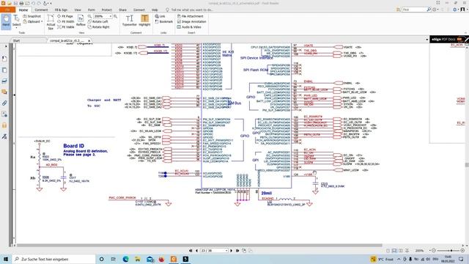This screenshot has width=469, height=264.
Task: Click the Tell me what you want field
Action: [192, 10]
